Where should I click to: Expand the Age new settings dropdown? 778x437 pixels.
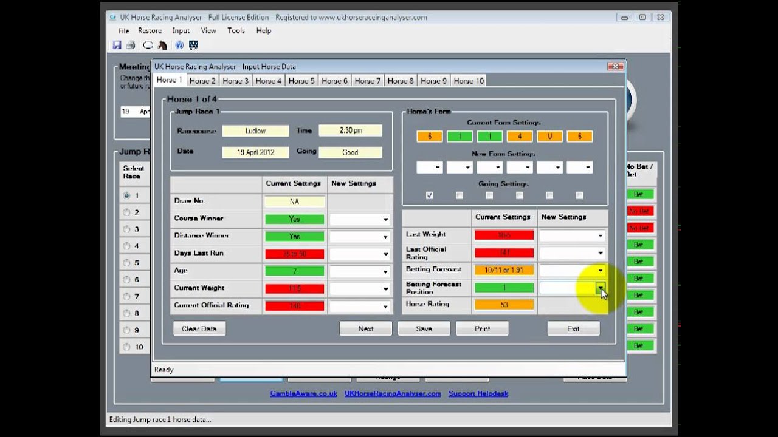tap(385, 272)
